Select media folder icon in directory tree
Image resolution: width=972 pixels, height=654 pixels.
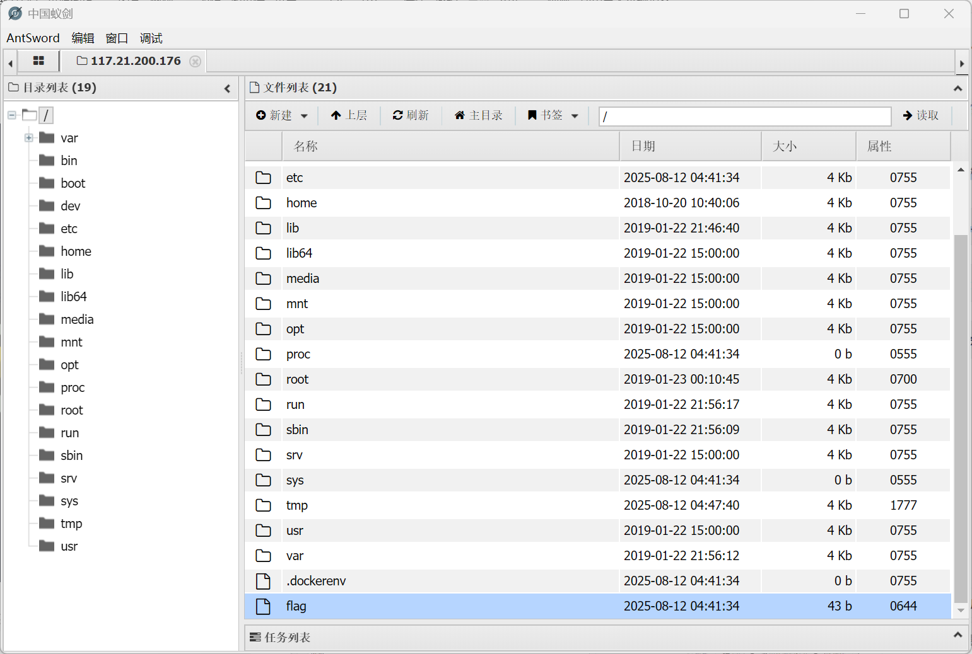click(x=47, y=319)
